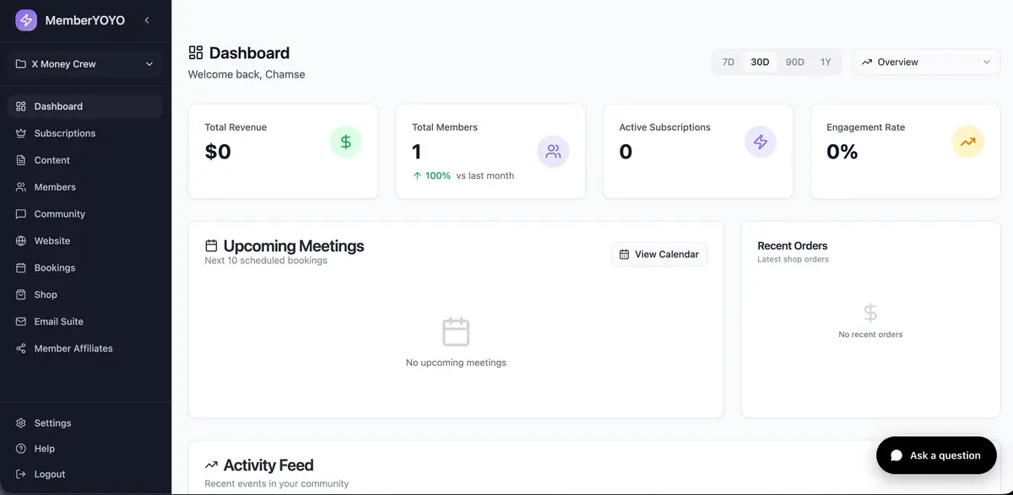Select the Shop bag icon
This screenshot has width=1013, height=495.
pyautogui.click(x=19, y=294)
